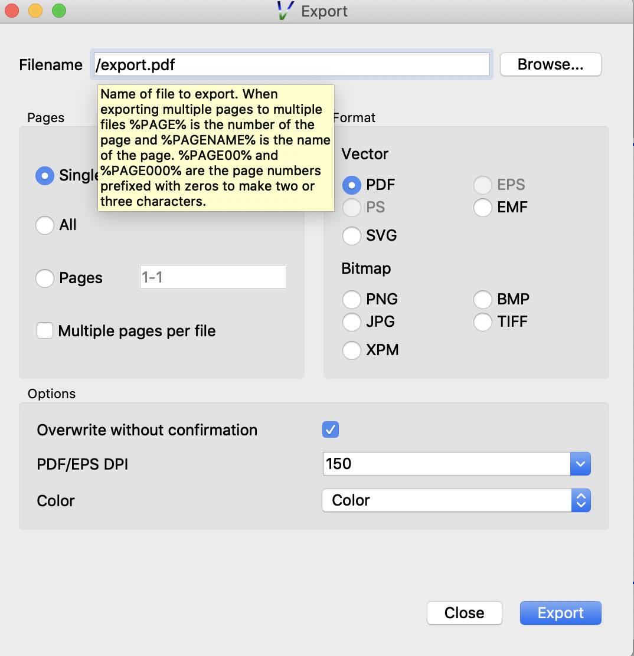Screen dimensions: 634x656
Task: Click the Close button
Action: click(x=465, y=613)
